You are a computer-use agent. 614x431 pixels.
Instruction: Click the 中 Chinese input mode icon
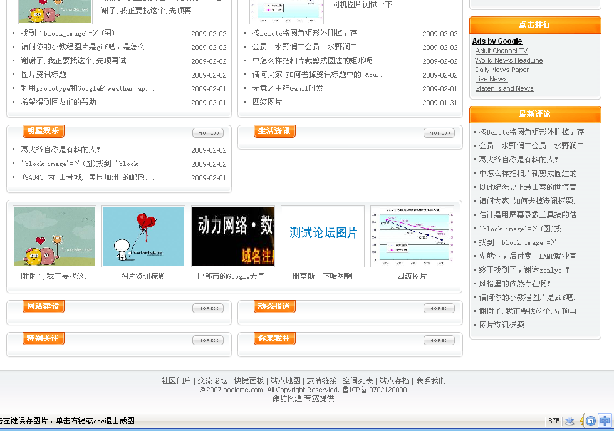pos(605,421)
